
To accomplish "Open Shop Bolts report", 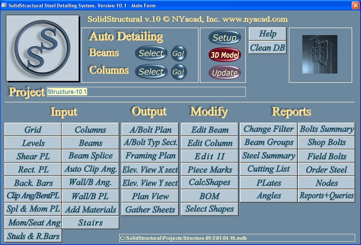I will 326,142.
